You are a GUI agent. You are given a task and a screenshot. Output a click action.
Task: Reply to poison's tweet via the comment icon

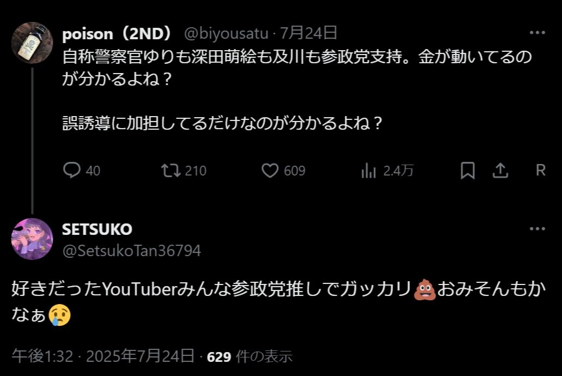[x=72, y=171]
